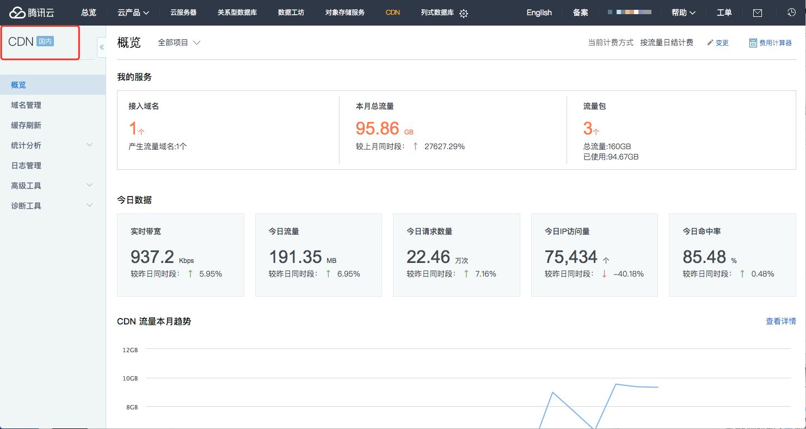
Task: Click the 今日流量 191.35 MB value
Action: 303,256
